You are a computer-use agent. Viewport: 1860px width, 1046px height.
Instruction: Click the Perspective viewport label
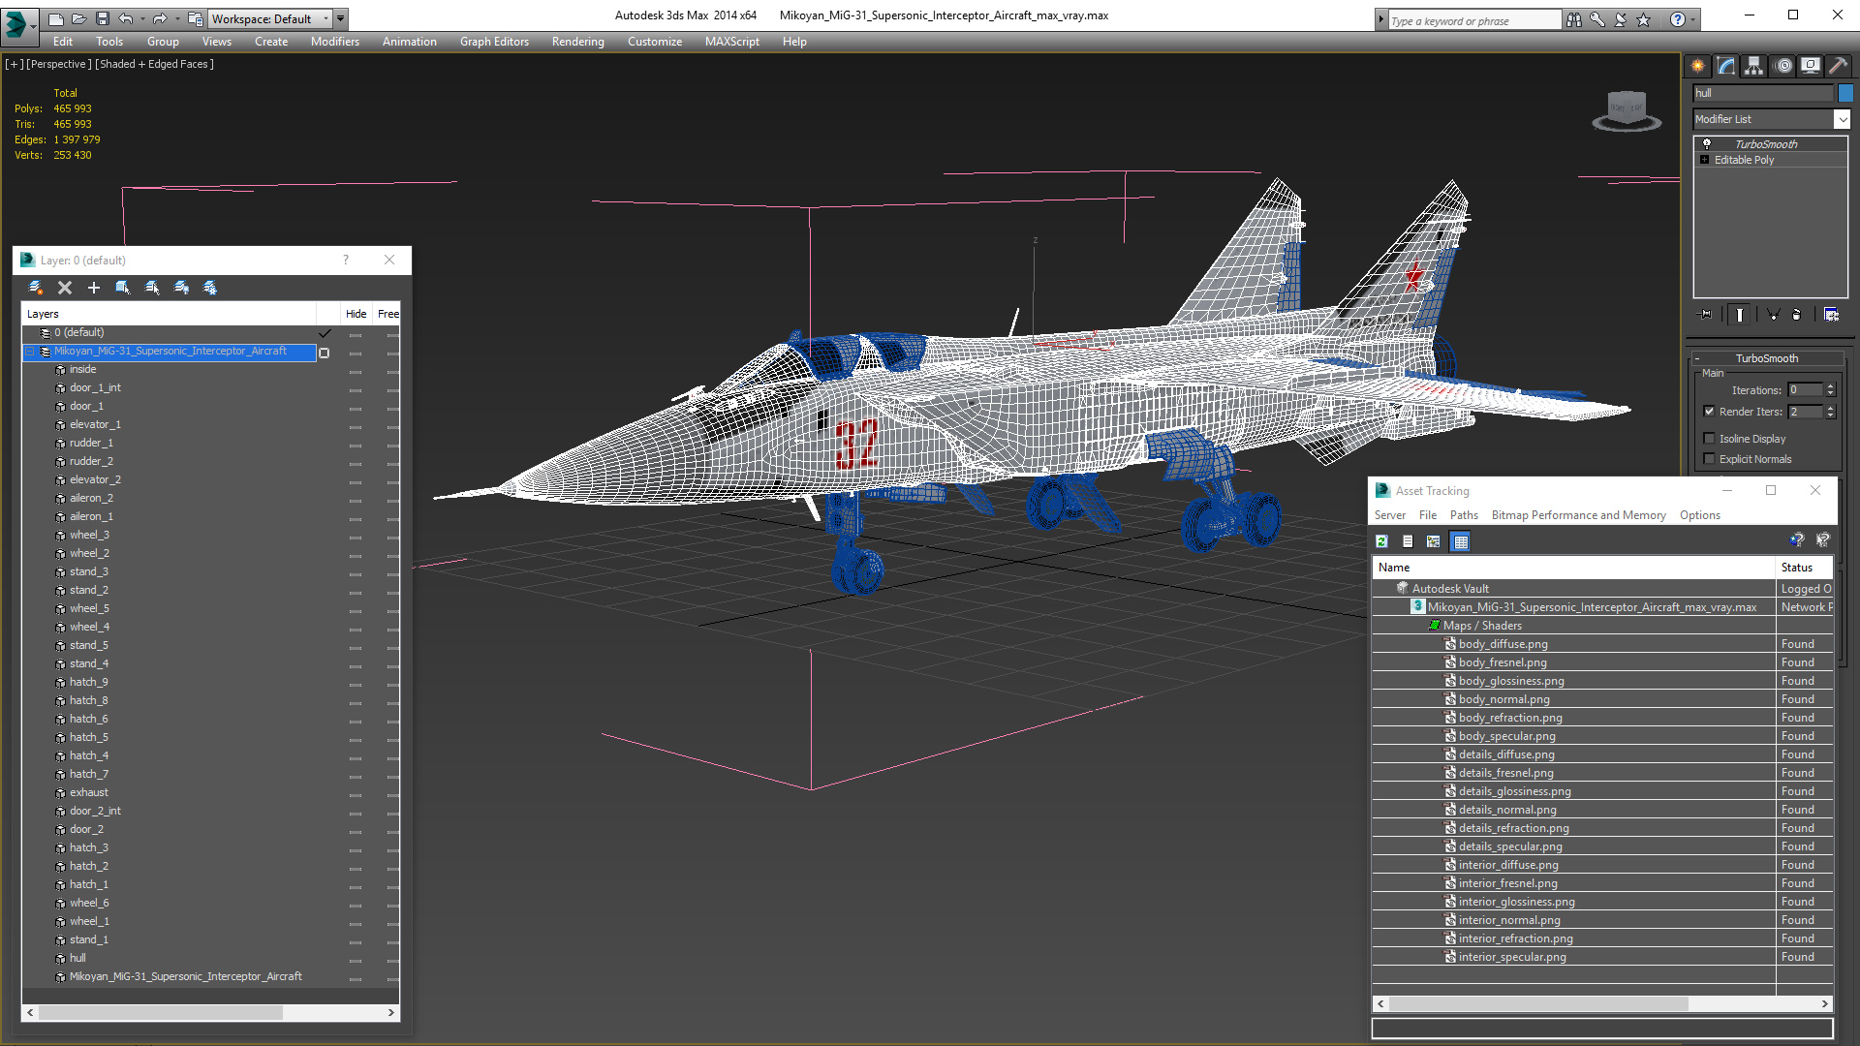click(x=58, y=64)
